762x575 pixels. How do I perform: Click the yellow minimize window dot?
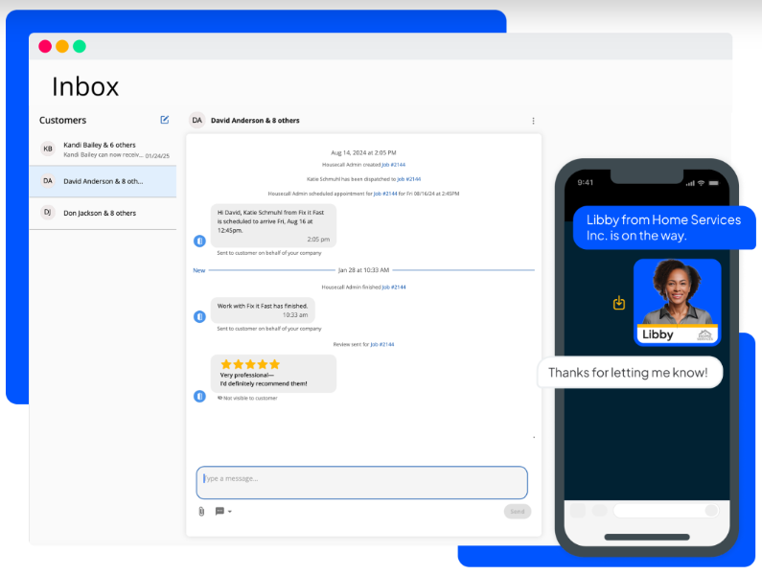click(x=62, y=46)
